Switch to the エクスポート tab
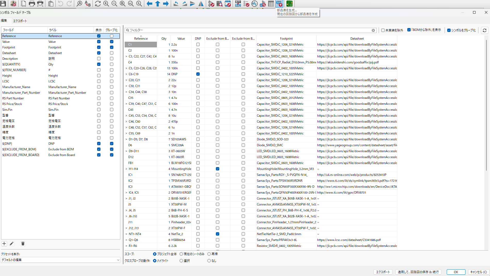Image resolution: width=490 pixels, height=276 pixels. [x=20, y=21]
